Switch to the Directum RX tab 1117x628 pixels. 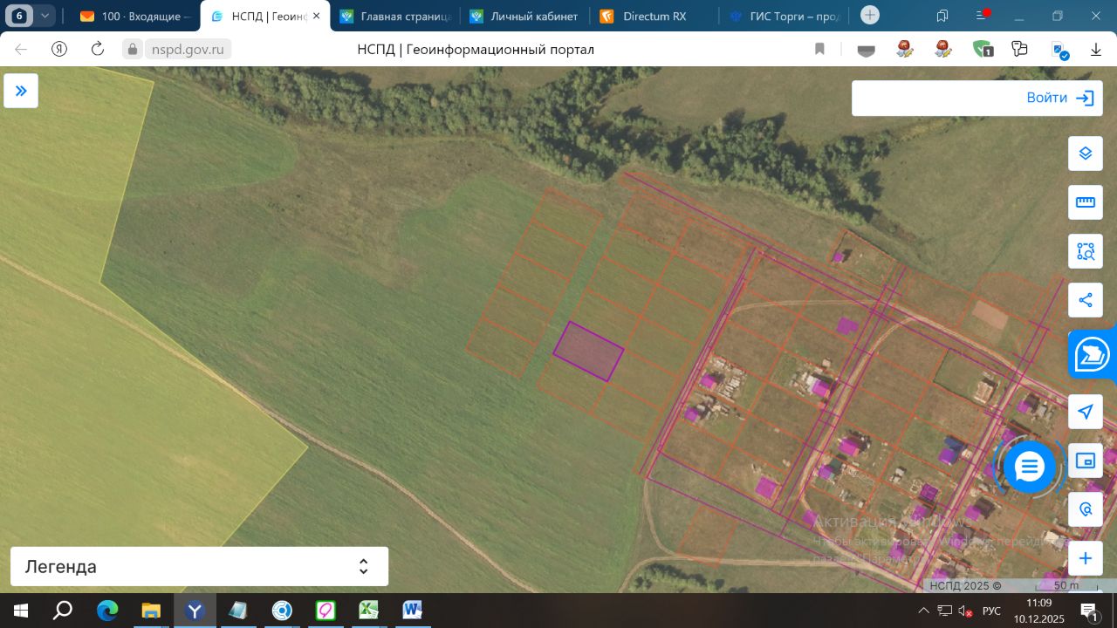654,17
